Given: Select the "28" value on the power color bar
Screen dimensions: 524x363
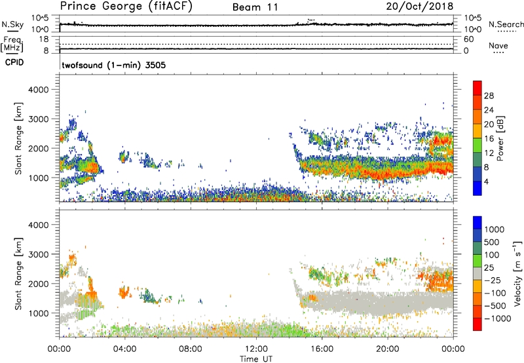Looking at the screenshot, I should click(x=489, y=96).
